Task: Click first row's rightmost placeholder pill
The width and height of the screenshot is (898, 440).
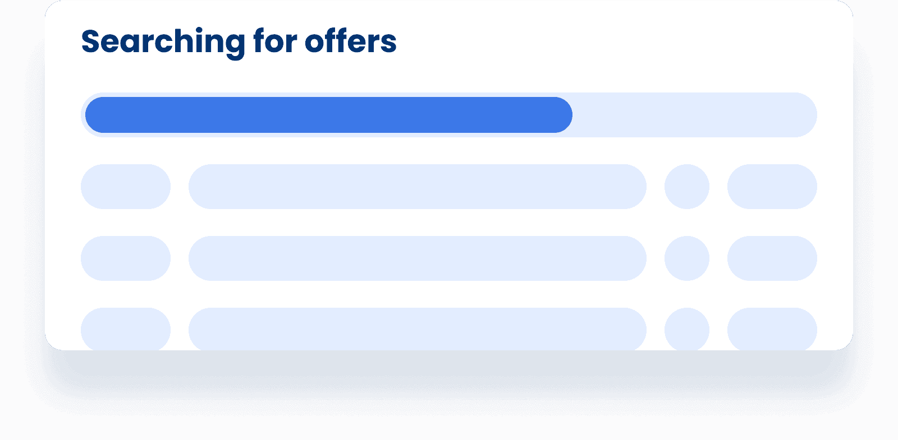Action: tap(772, 187)
